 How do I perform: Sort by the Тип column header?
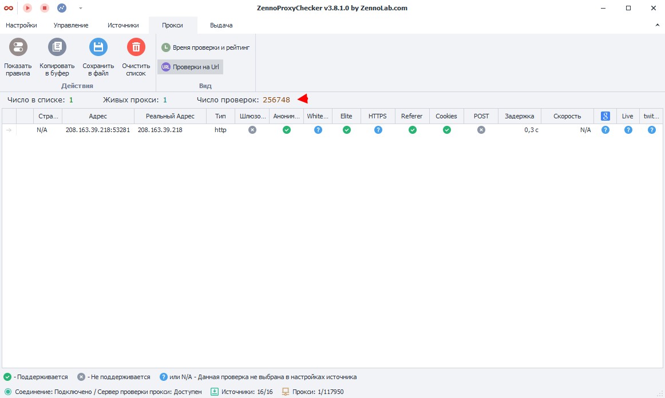point(220,116)
